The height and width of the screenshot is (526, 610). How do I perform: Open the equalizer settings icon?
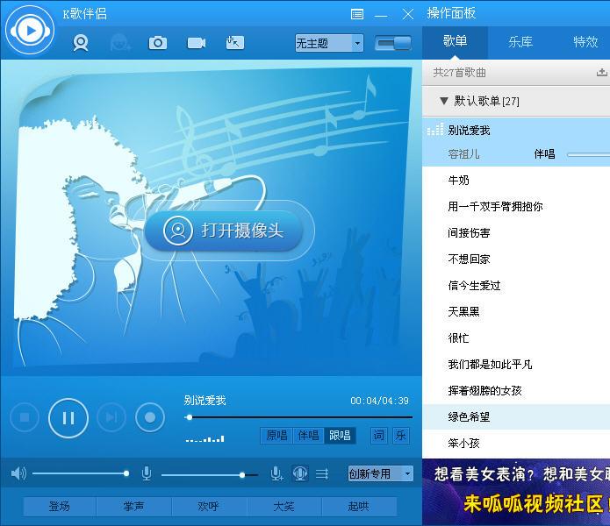point(322,473)
